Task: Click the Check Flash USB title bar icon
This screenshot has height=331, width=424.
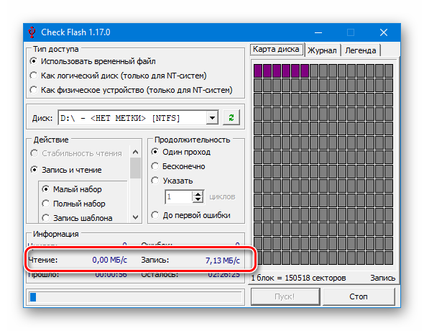Action: [32, 32]
